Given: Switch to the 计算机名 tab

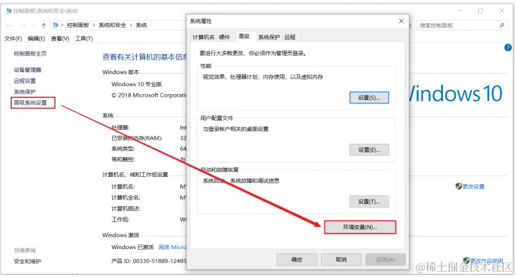Looking at the screenshot, I should pos(204,37).
